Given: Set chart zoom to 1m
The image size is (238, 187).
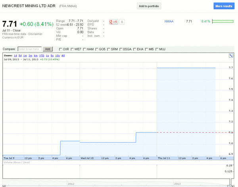Looking at the screenshot, I should 25,55.
